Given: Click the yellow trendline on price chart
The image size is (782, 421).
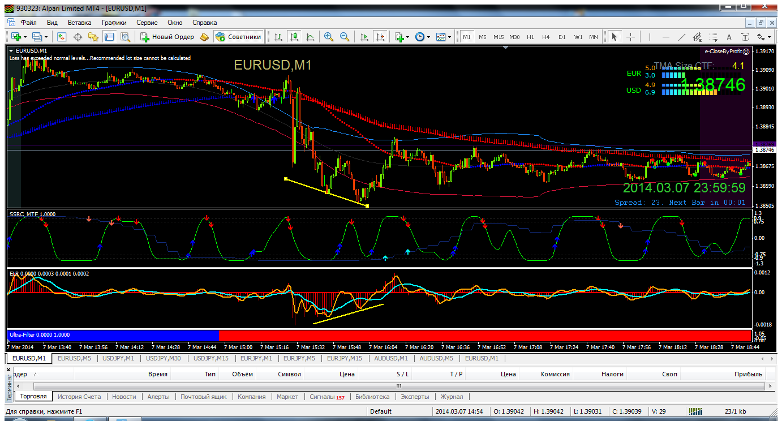Looking at the screenshot, I should (x=326, y=192).
